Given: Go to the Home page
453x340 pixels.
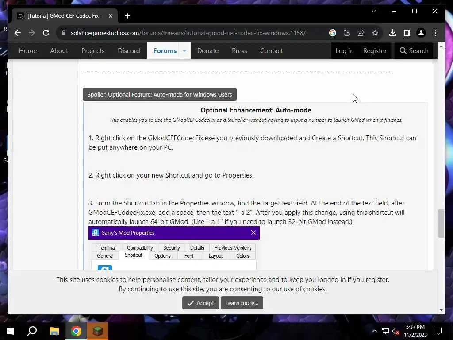Looking at the screenshot, I should (28, 51).
